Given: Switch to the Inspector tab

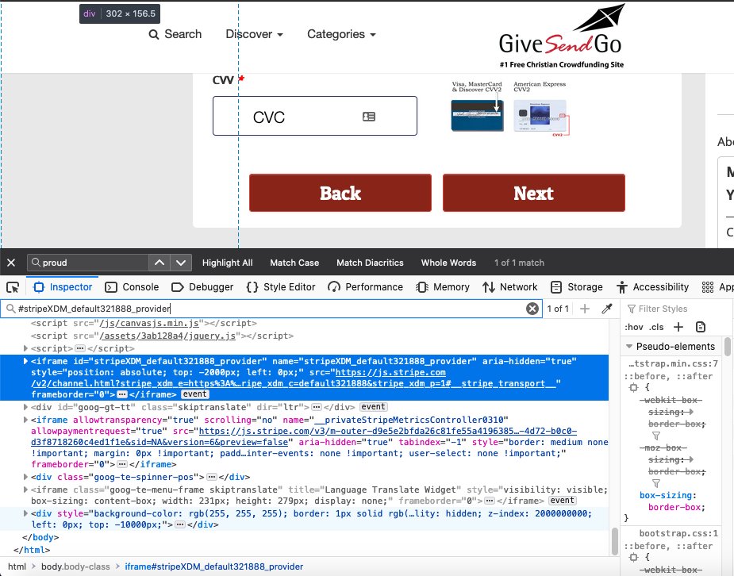Looking at the screenshot, I should 63,287.
